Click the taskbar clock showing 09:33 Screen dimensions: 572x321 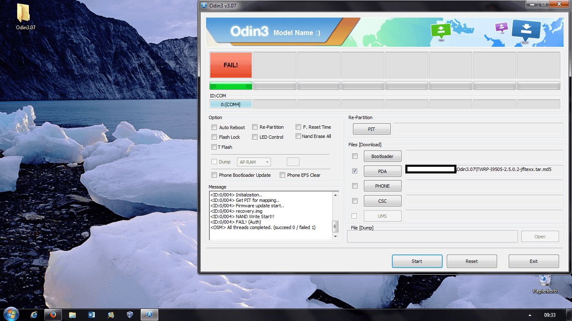tap(550, 315)
